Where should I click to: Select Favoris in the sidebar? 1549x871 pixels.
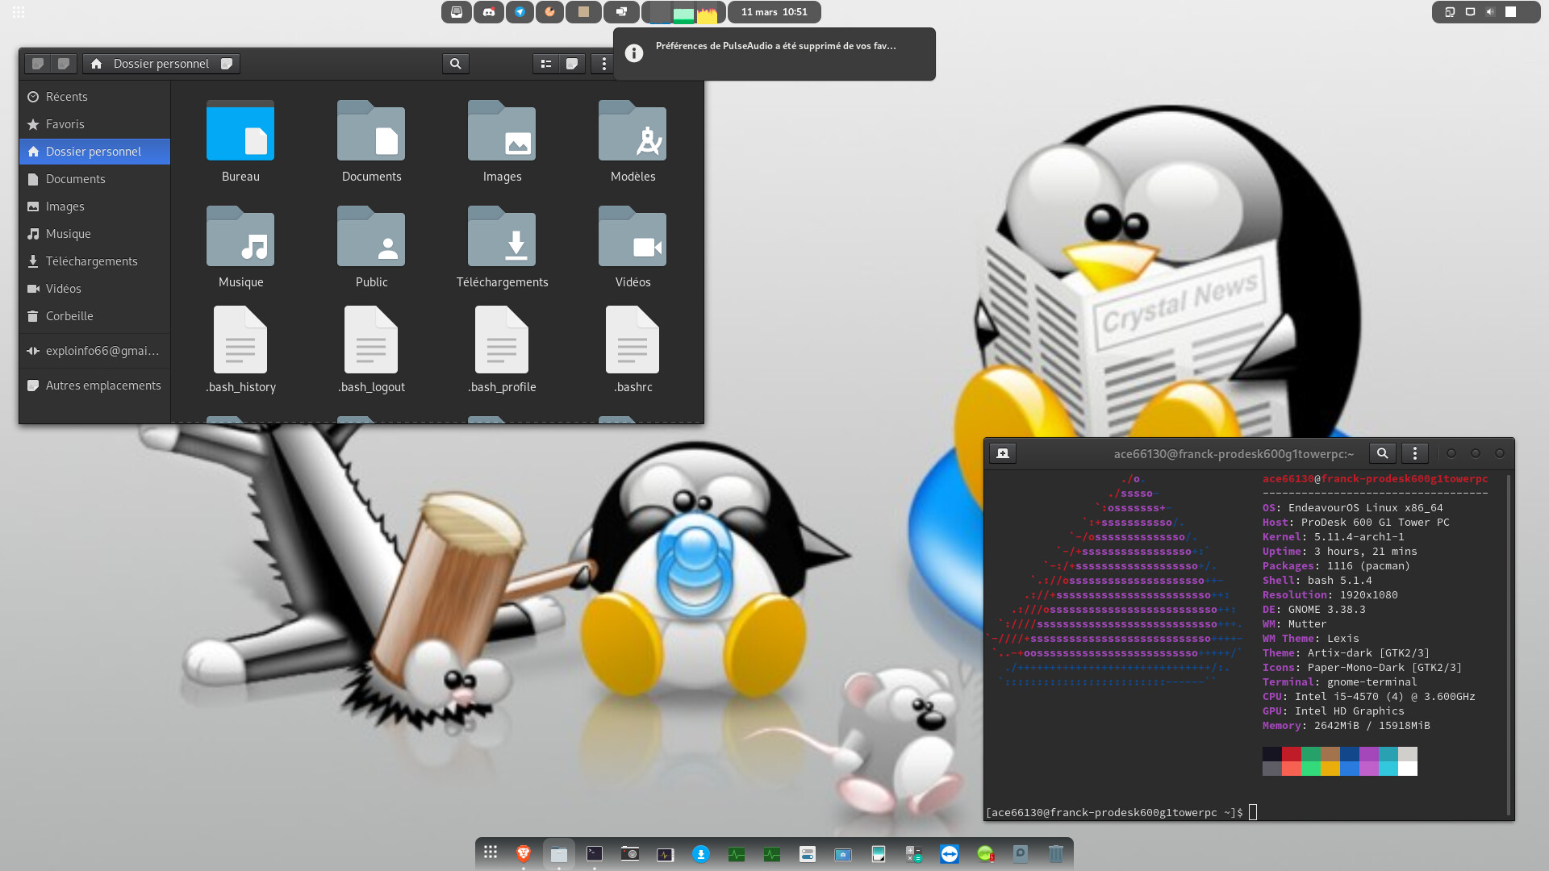(94, 124)
